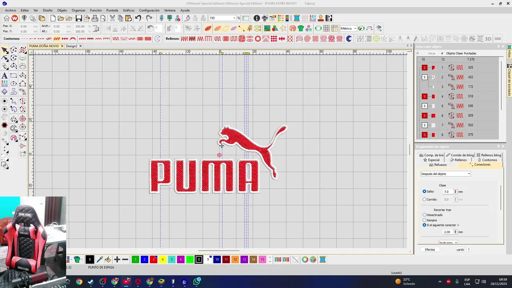Open the Métrico units dropdown
512x288 pixels.
pos(355,28)
